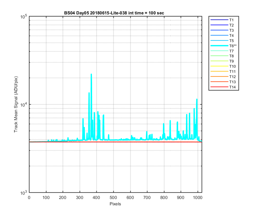Click the x-axis tick label 1000
259x216 pixels.
click(197, 198)
